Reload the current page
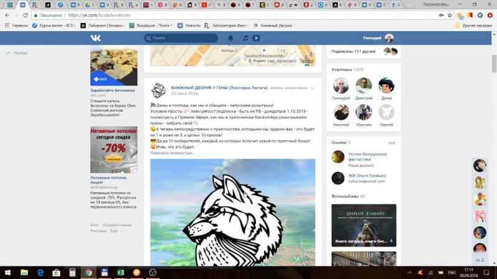The image size is (497, 279). pyautogui.click(x=25, y=15)
